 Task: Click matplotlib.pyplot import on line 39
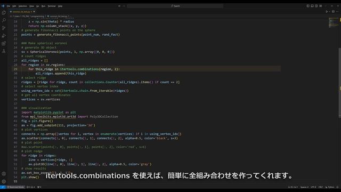48,113
